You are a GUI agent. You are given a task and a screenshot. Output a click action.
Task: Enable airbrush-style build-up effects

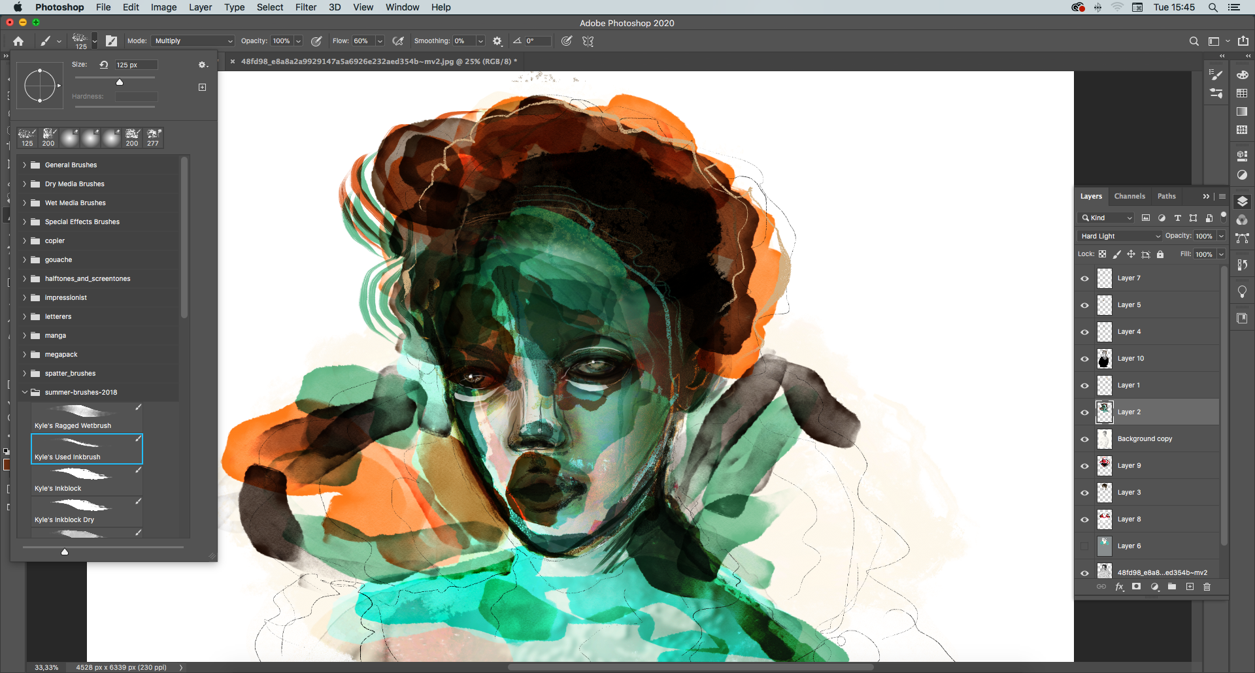[397, 41]
